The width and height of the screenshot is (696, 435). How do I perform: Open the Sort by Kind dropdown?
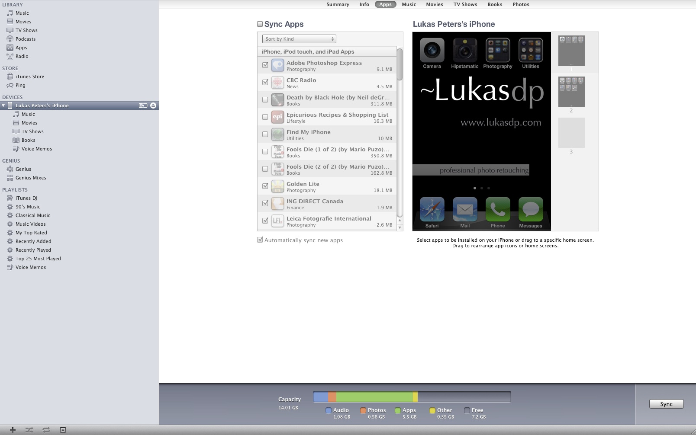[x=299, y=39]
